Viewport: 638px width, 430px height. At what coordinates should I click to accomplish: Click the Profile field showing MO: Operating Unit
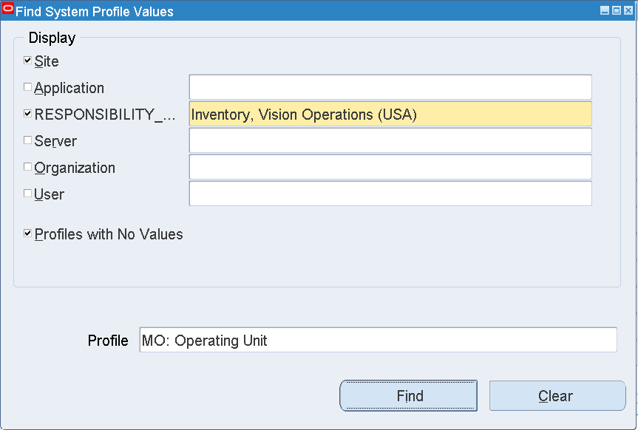(377, 341)
